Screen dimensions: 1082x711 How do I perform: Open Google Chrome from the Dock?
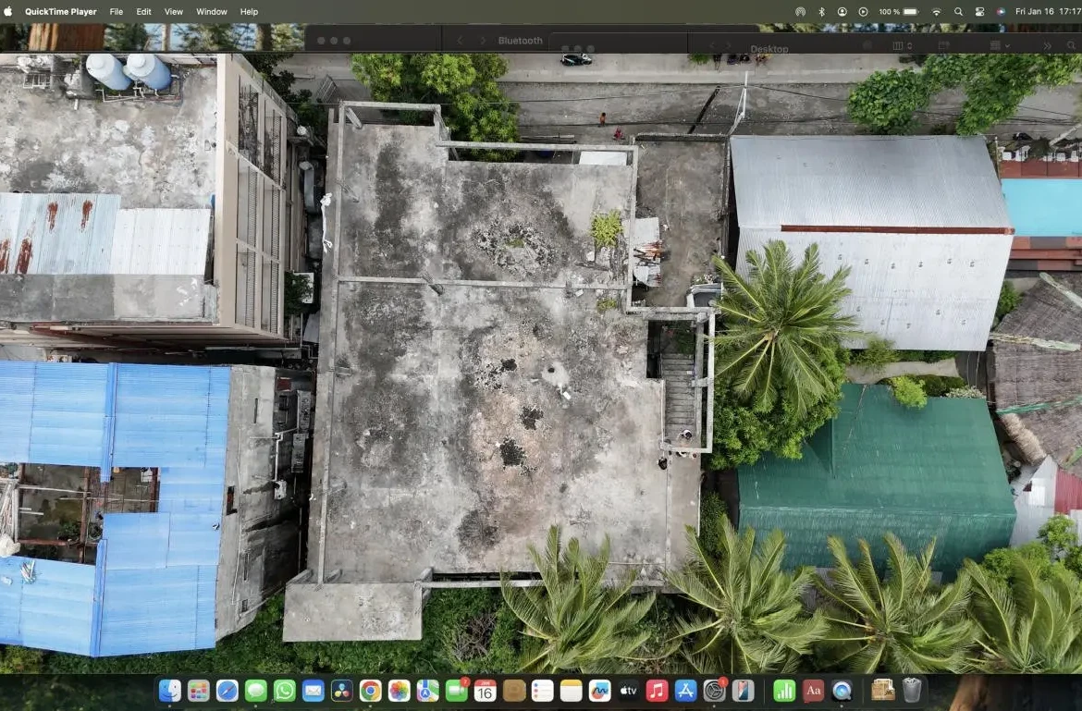(x=371, y=691)
